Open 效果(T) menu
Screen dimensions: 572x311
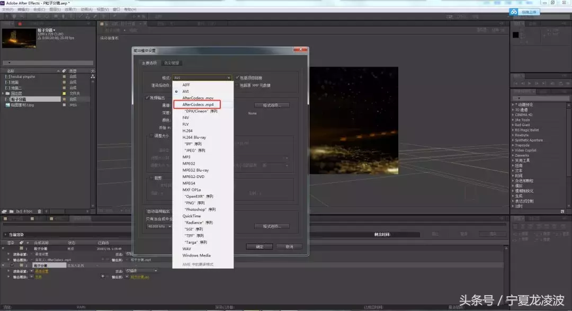(70, 10)
